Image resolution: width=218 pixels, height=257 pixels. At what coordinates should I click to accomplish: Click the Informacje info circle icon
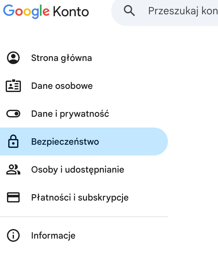pos(13,236)
